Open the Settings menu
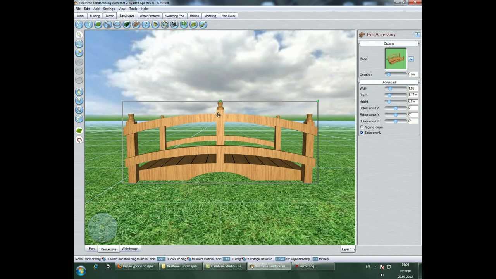Screen dimensions: 496x279 click(109, 9)
